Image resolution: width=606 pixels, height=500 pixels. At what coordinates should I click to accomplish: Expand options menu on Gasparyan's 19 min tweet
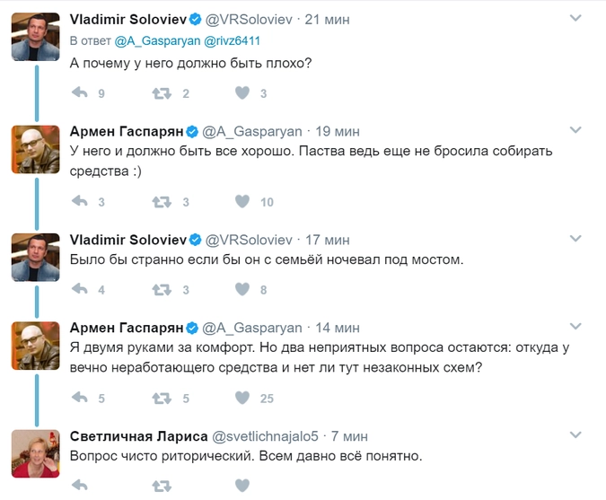coord(575,130)
